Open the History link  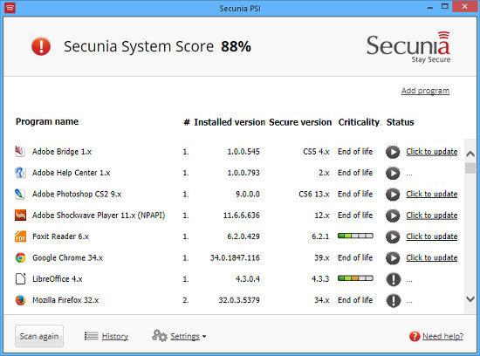[x=115, y=337]
